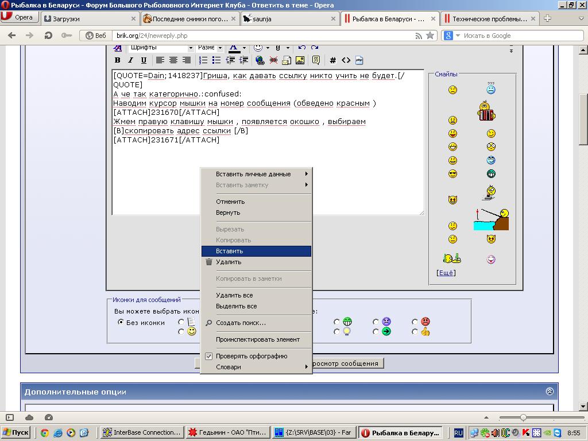
Task: Click the 'Ещё' smileys link
Action: coord(446,273)
